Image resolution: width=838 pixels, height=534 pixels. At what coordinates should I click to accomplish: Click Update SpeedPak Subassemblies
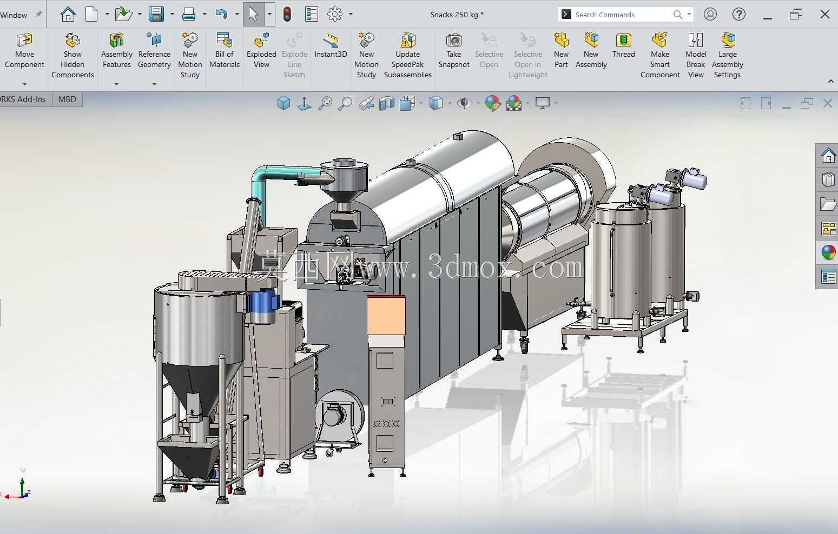coord(407,55)
